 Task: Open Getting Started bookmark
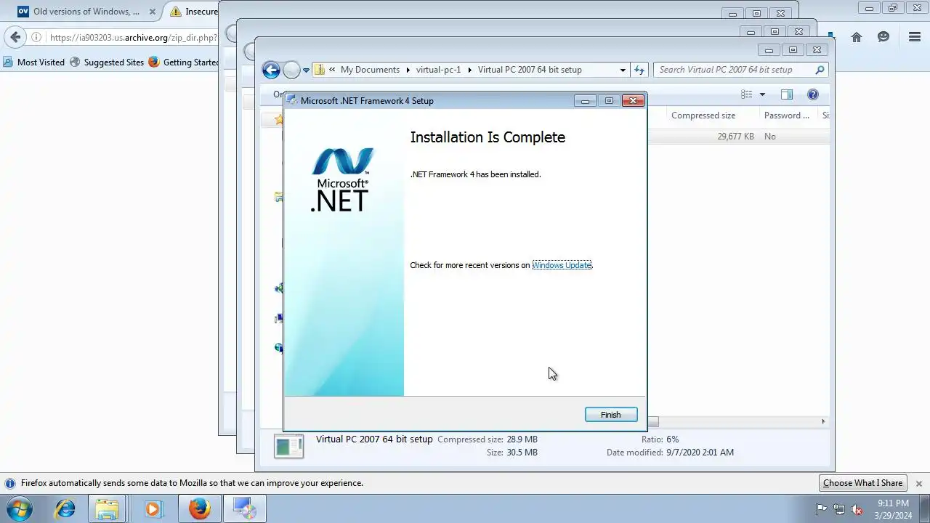tap(184, 62)
